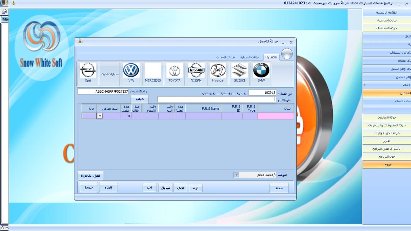This screenshot has width=411, height=231.
Task: Open the طلبات المخزن tab
Action: [225, 57]
